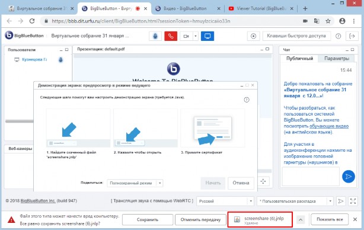This screenshot has height=230, width=364.
Task: Open the BigBlueButton Inc. footer link
Action: [38, 201]
